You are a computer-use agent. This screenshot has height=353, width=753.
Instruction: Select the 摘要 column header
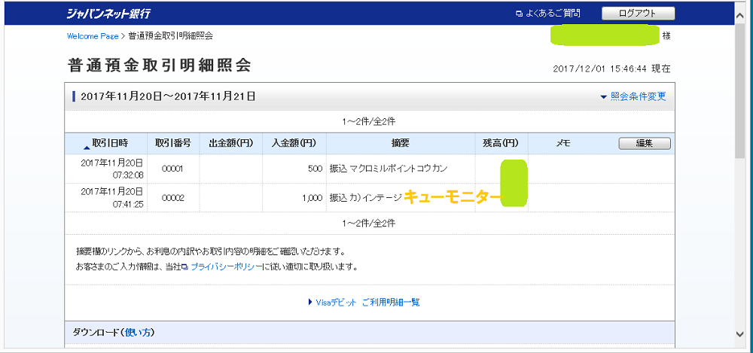point(401,143)
